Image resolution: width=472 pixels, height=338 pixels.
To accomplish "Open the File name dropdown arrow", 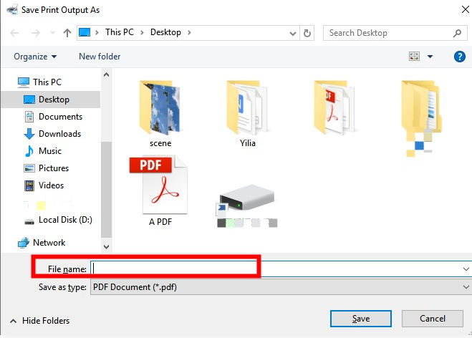I will [466, 269].
